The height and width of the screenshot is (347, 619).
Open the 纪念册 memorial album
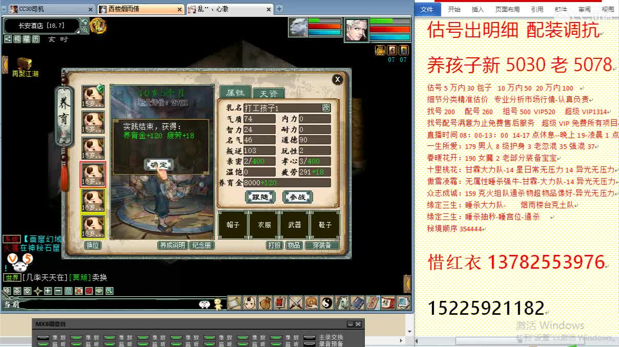(201, 245)
